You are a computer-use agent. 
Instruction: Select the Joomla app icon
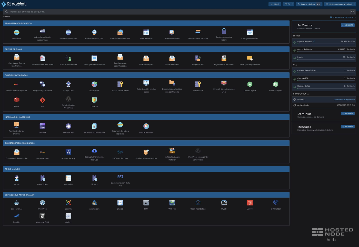68,203
